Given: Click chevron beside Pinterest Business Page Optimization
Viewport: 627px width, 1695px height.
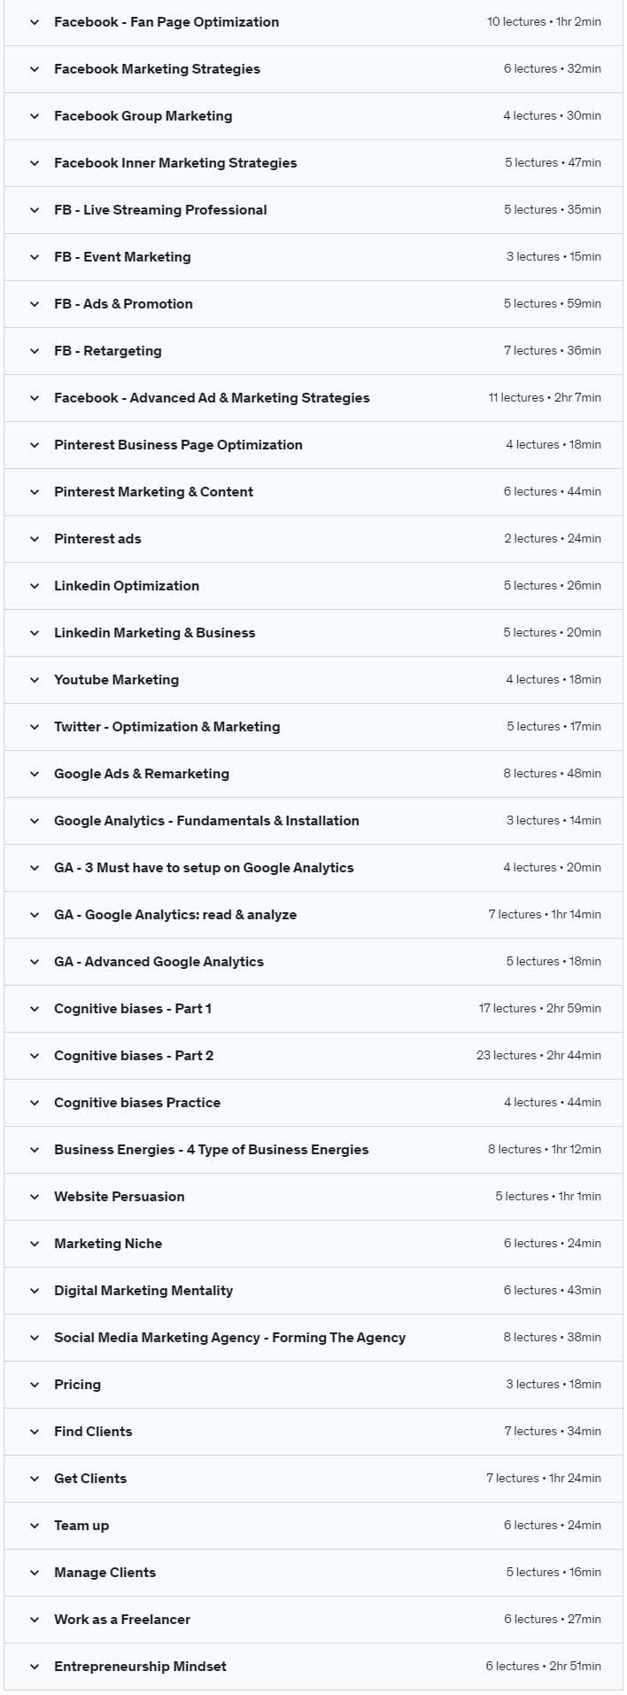Looking at the screenshot, I should [x=35, y=445].
